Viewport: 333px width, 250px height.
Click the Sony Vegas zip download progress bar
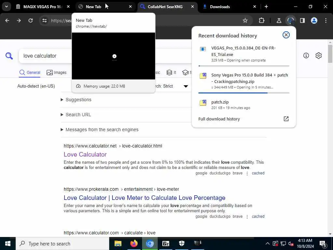pos(244,93)
